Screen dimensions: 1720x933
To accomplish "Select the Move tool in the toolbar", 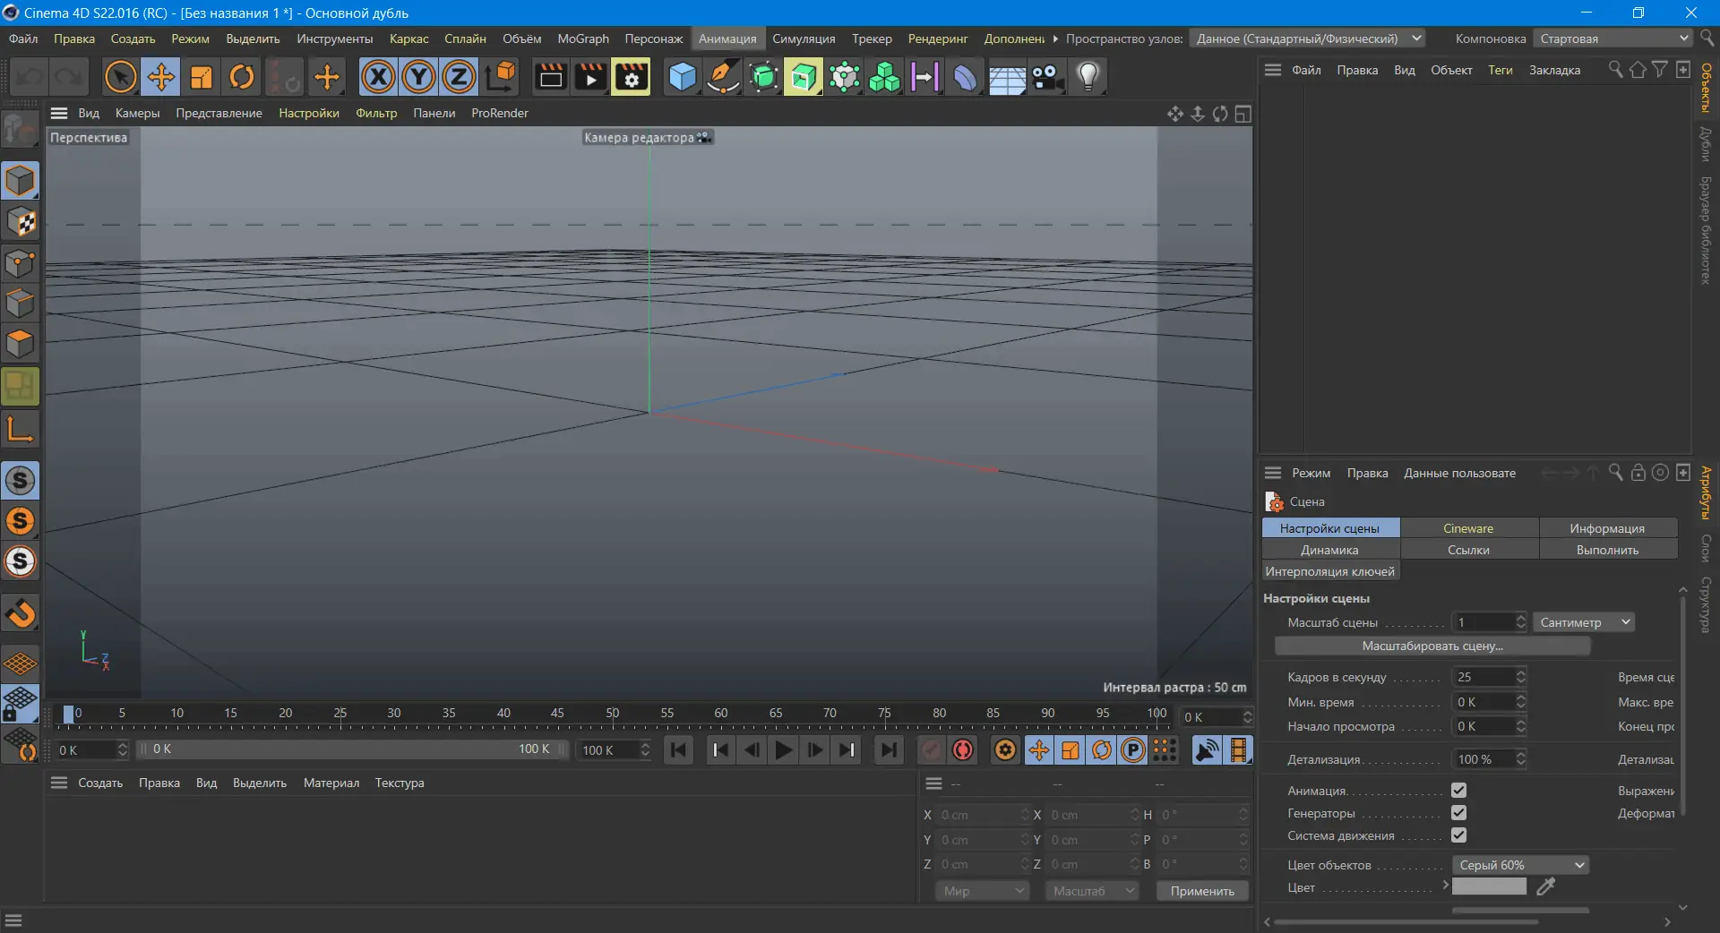I will [x=161, y=76].
